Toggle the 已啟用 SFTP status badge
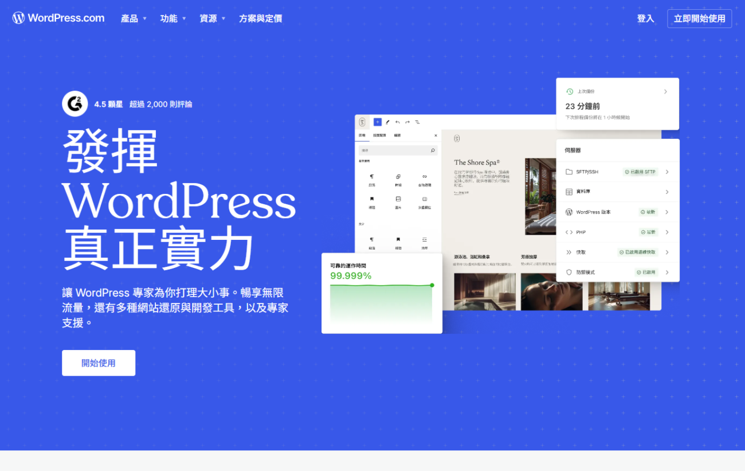 click(641, 172)
